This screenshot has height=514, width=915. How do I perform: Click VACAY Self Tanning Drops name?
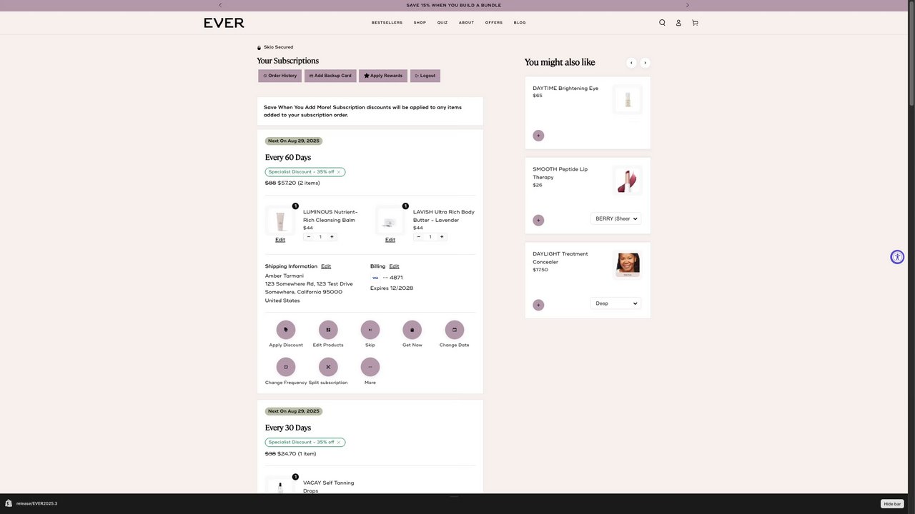[328, 487]
